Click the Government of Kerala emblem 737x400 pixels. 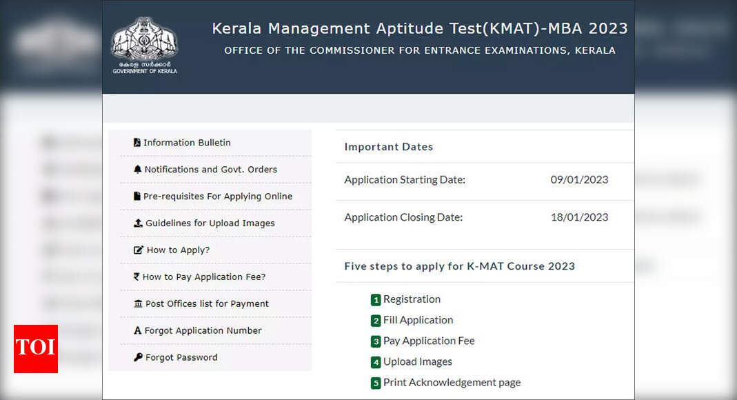(145, 45)
